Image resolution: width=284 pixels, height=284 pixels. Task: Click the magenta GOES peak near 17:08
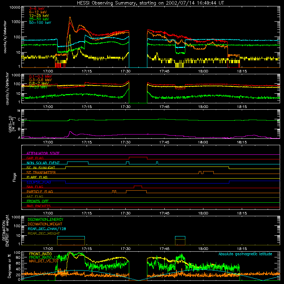pos(70,132)
